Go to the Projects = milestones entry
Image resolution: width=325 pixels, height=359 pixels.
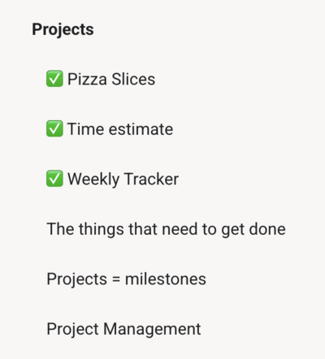pos(126,279)
